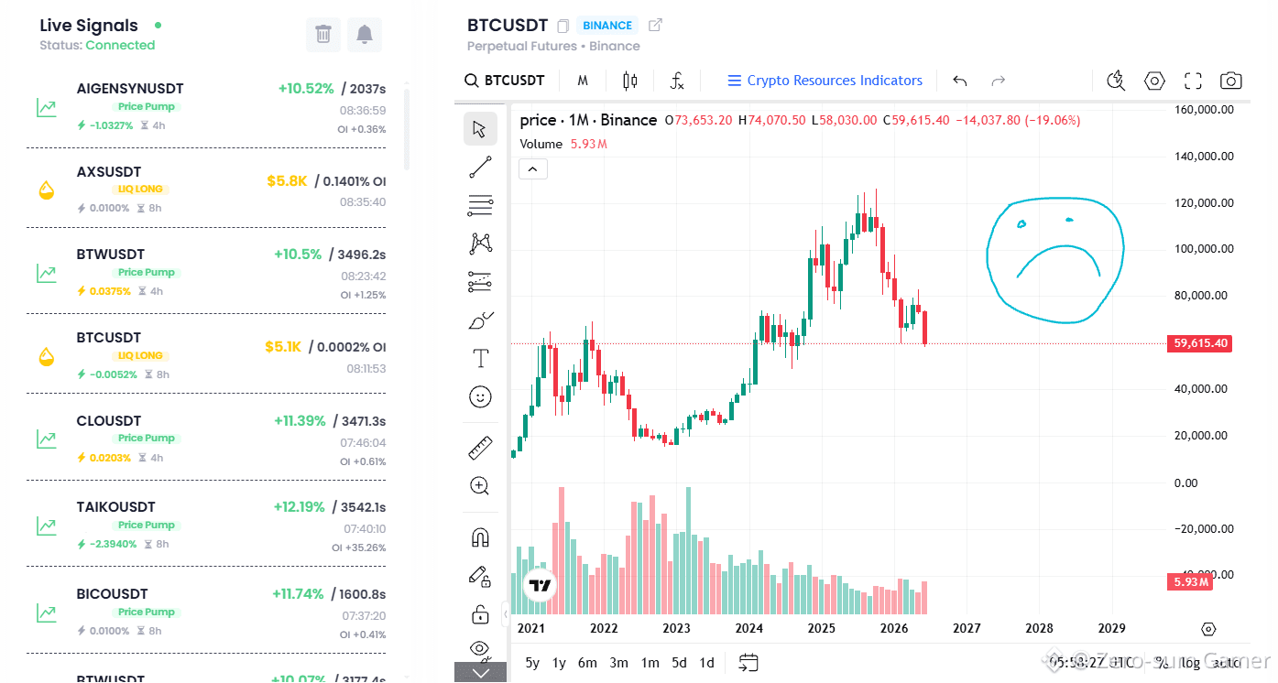Open quick search lightning icon
Viewport: 1278px width, 683px height.
(x=1116, y=81)
